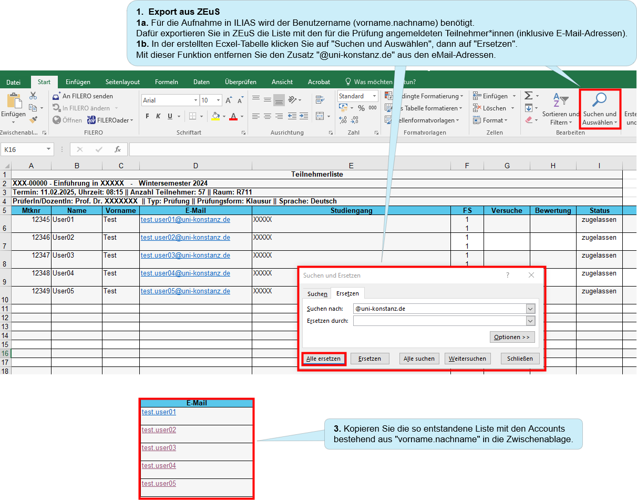Expand the Suchen nach dropdown arrow
This screenshot has height=500, width=637.
(x=530, y=309)
